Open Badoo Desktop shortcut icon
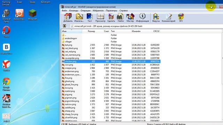223x125 pixels. 20,15
